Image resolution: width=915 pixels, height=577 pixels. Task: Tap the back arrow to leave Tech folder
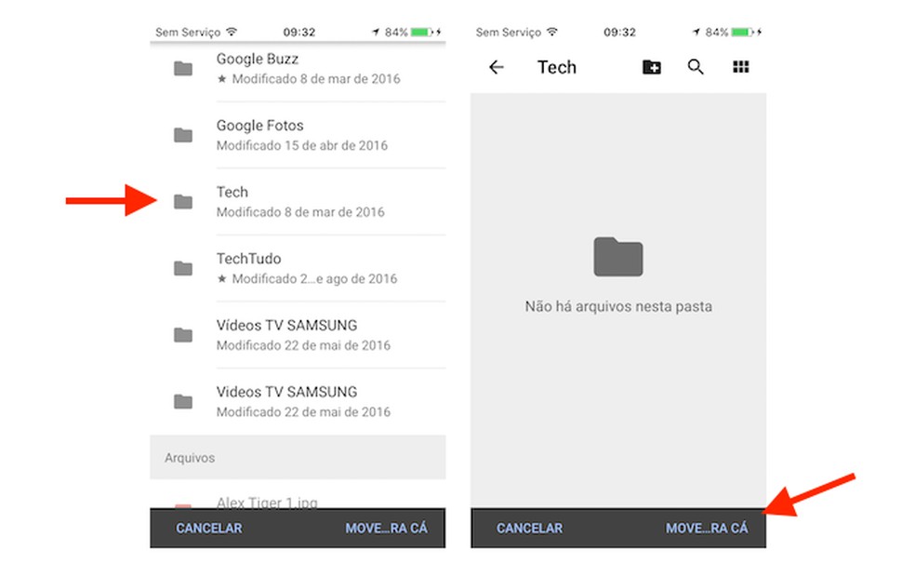click(x=497, y=66)
